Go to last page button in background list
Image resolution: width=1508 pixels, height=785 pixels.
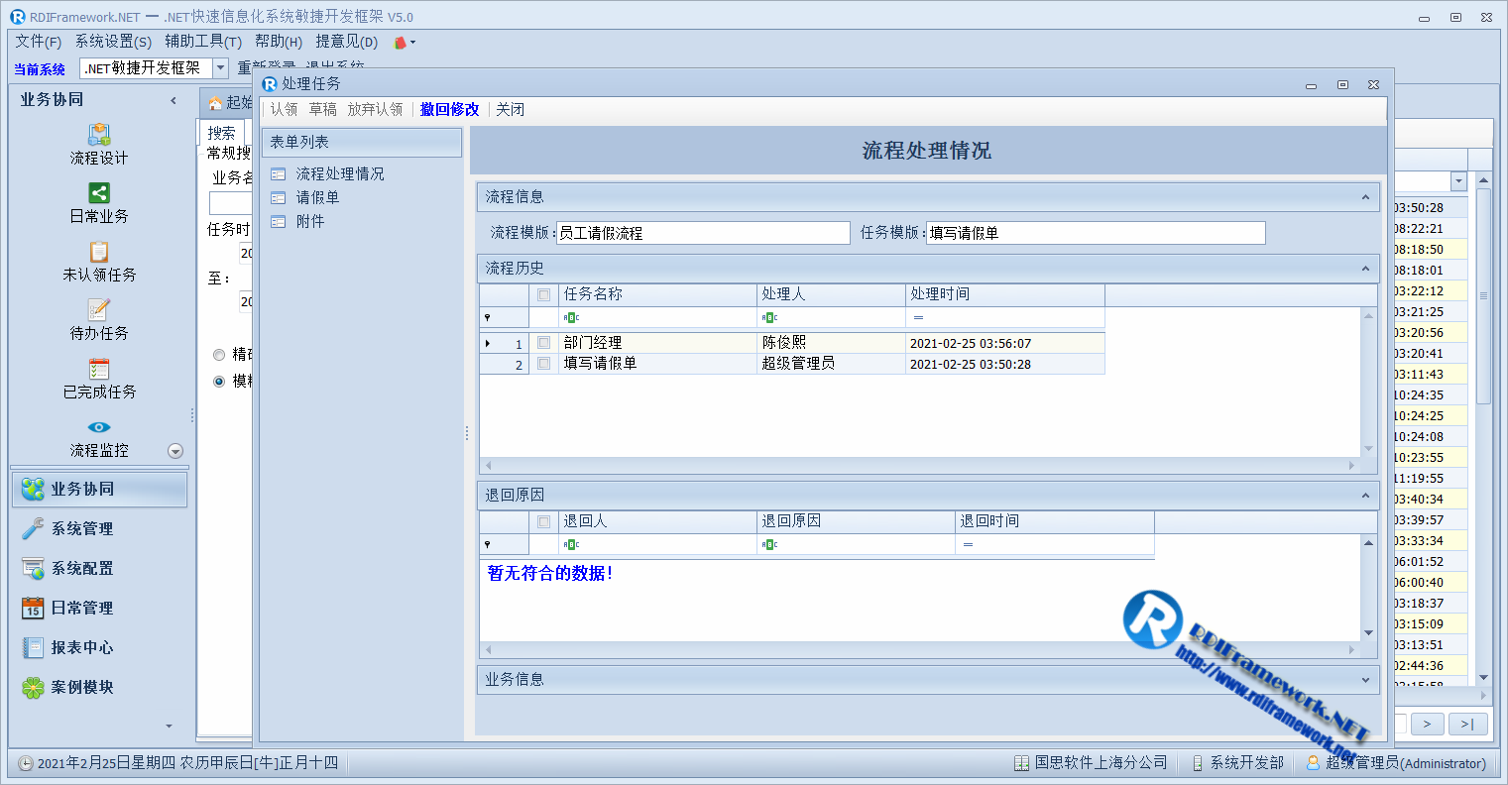click(x=1467, y=725)
